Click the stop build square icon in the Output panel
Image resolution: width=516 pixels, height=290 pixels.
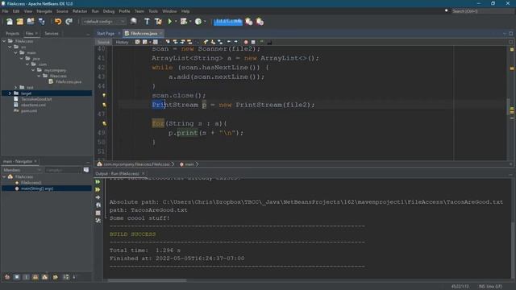tap(98, 213)
